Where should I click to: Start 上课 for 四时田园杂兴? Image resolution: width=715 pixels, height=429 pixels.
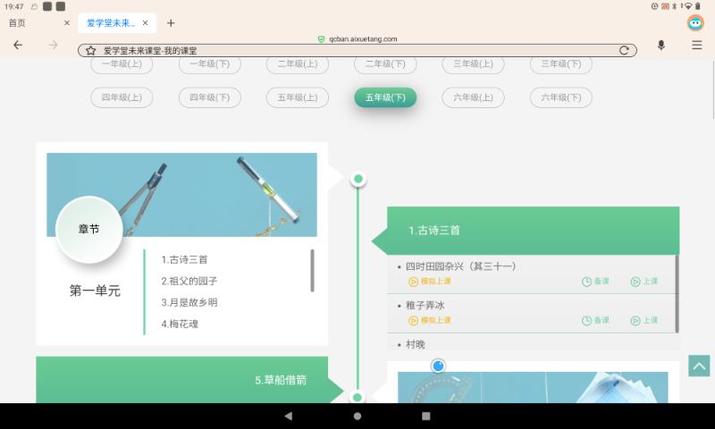coord(644,282)
